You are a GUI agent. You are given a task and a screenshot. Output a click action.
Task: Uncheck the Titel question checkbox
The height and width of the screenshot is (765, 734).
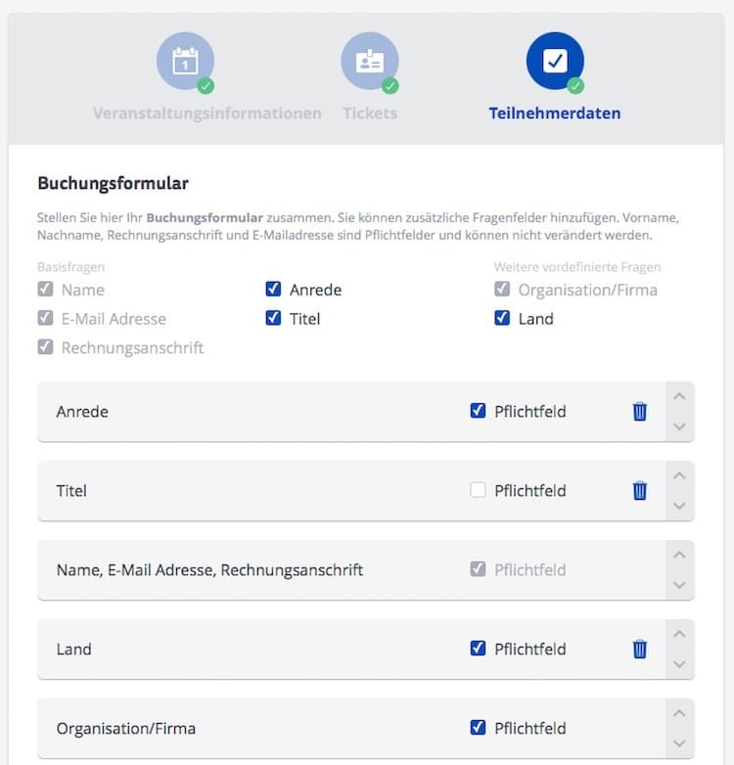[274, 318]
